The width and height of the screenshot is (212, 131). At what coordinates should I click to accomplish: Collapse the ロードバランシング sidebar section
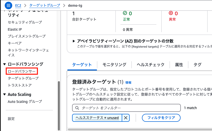[4, 64]
